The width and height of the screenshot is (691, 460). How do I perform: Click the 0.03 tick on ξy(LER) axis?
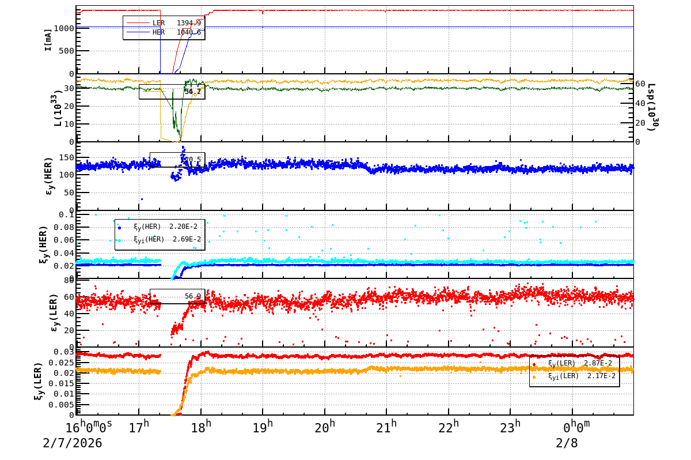[64, 352]
